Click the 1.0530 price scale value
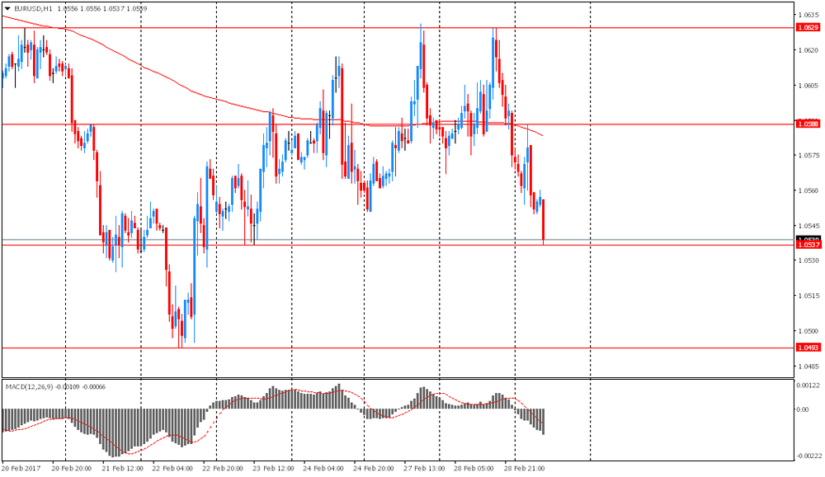The height and width of the screenshot is (477, 825). [808, 260]
